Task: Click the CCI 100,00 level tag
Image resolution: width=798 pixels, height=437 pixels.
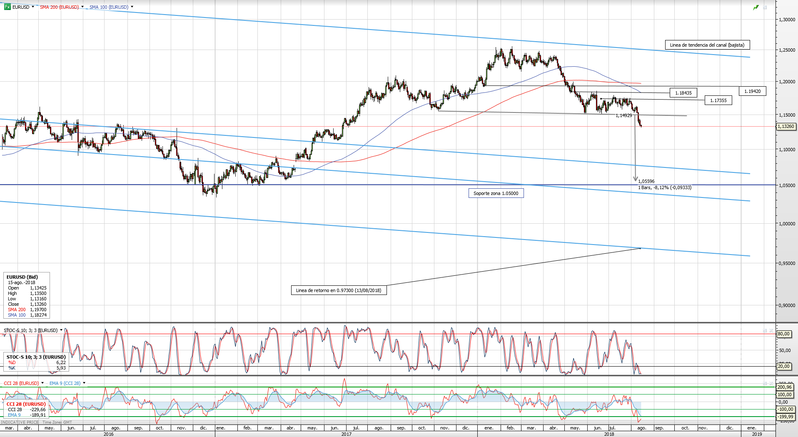Action: tap(785, 395)
